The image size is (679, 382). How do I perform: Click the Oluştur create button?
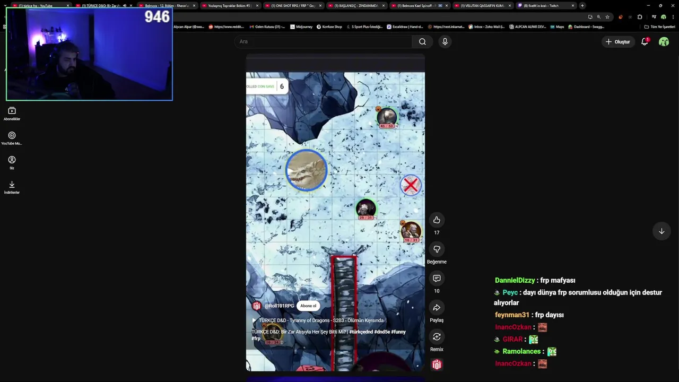click(617, 42)
